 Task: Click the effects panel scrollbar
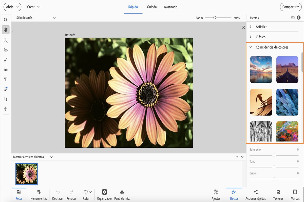(x=302, y=62)
